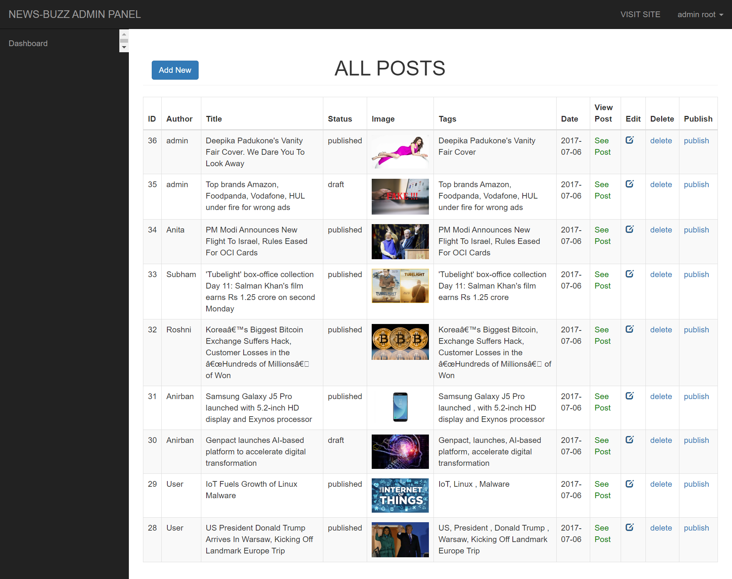This screenshot has width=732, height=579.
Task: Delete Anirban's Samsung post 31
Action: pos(661,396)
